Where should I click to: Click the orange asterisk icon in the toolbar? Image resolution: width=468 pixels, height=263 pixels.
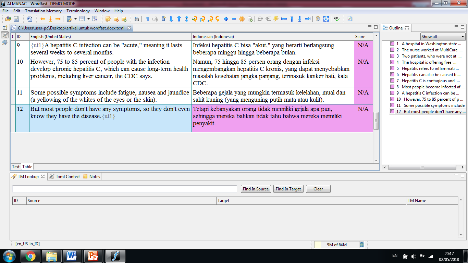click(242, 19)
